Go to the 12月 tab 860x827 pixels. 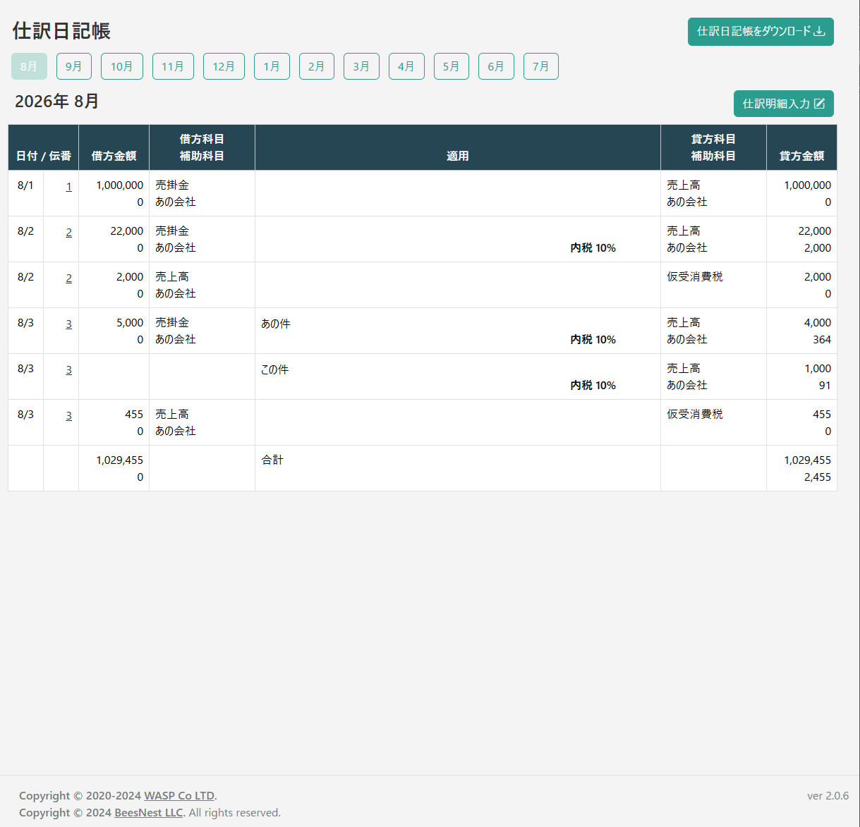(224, 66)
